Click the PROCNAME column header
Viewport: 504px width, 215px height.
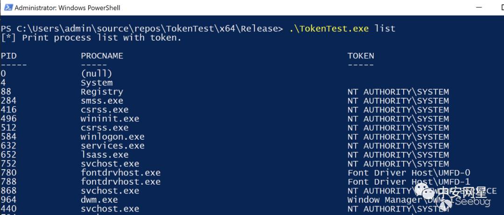pos(102,56)
